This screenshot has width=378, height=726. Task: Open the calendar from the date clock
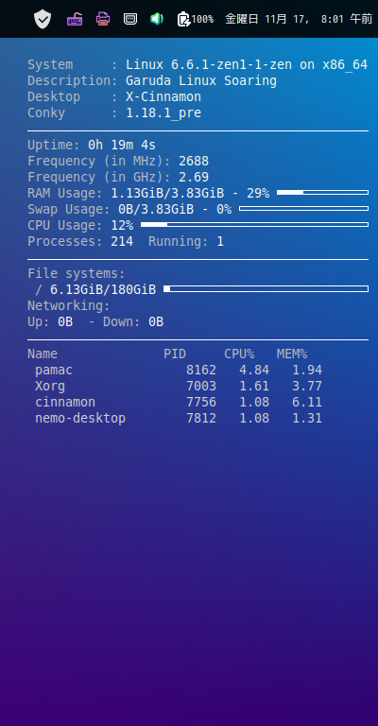click(x=299, y=19)
